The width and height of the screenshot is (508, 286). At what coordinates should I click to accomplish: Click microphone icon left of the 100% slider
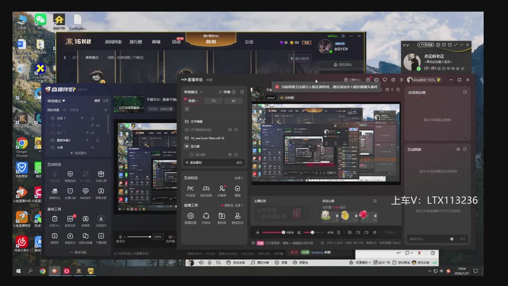point(258,233)
